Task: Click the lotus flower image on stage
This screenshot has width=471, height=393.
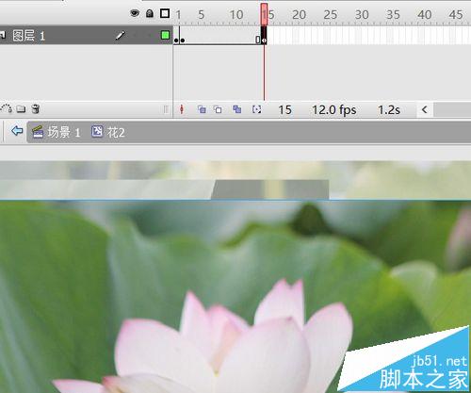Action: [x=235, y=296]
